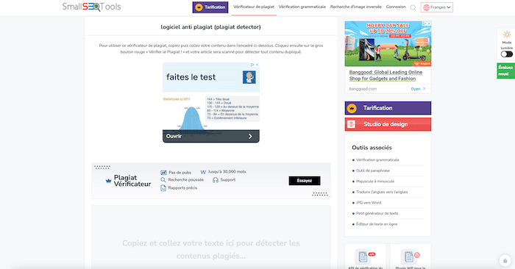
Task: Click Plagiat Vérificateur crown icon
Action: 108,181
